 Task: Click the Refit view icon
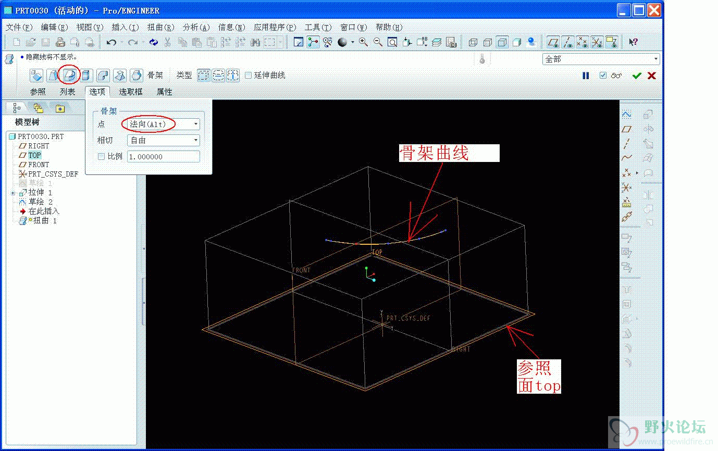click(392, 42)
